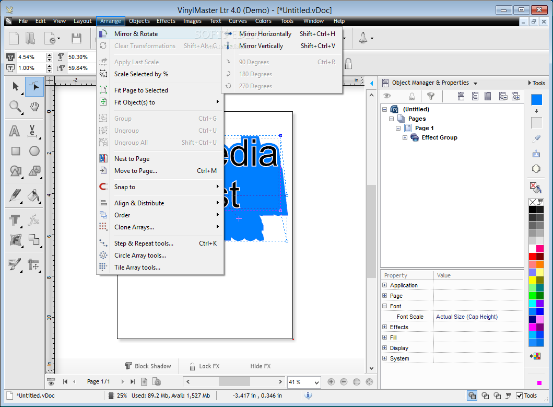The width and height of the screenshot is (553, 407).
Task: Open the File menu
Action: (x=23, y=21)
